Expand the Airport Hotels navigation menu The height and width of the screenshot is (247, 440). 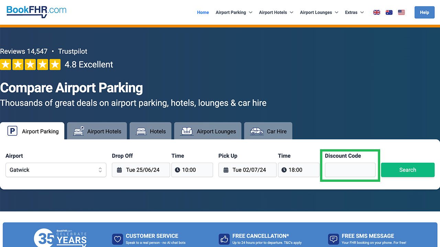[276, 12]
